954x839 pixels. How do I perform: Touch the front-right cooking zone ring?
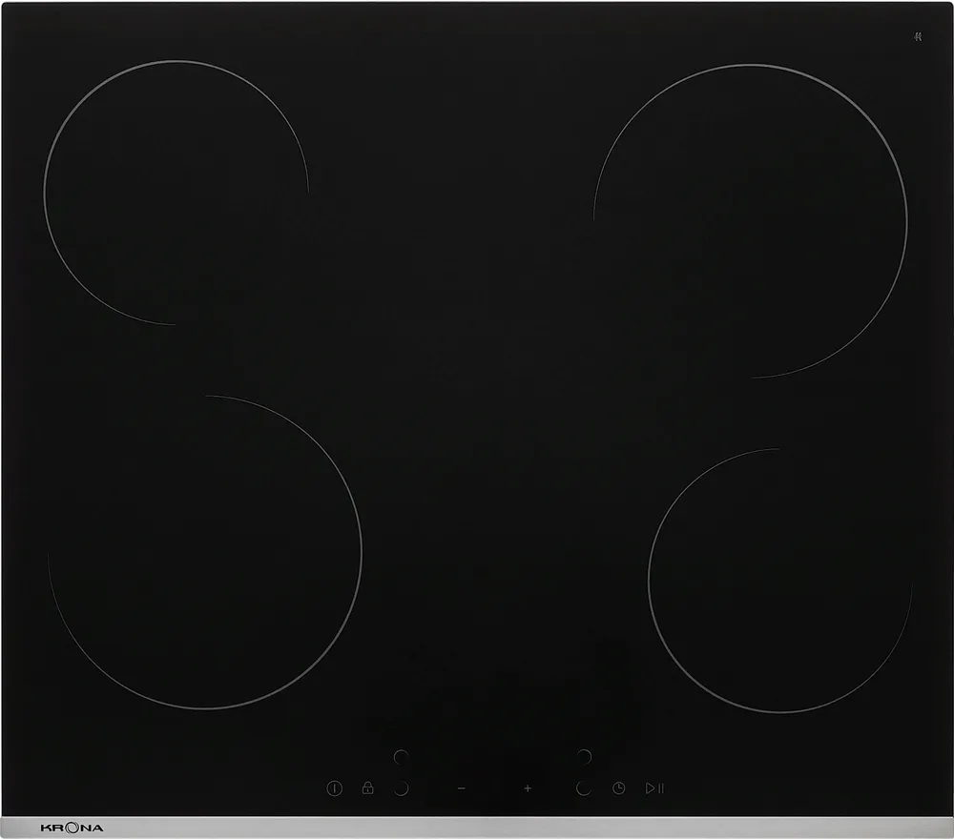pos(779,581)
